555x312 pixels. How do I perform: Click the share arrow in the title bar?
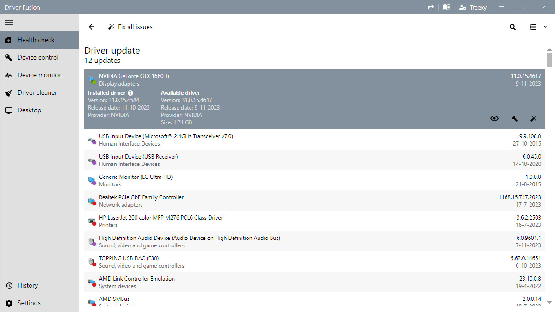431,7
